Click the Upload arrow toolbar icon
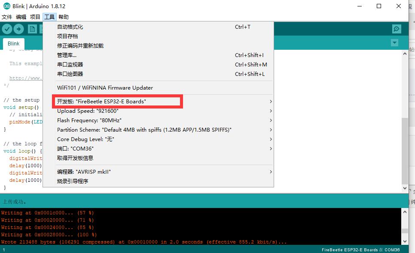Viewport: 415px width, 253px height. click(18, 29)
